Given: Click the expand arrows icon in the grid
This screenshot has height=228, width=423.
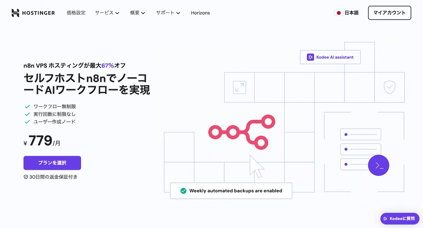Looking at the screenshot, I should tap(239, 87).
